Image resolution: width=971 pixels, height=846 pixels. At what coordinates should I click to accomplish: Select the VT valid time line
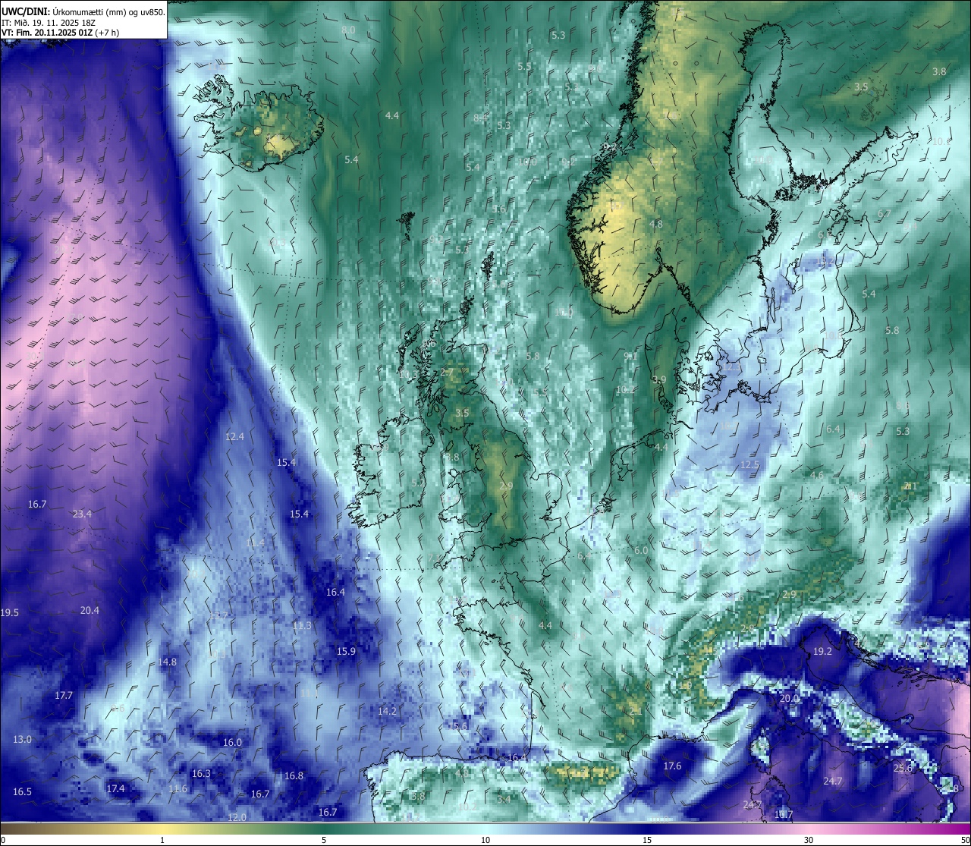pyautogui.click(x=61, y=33)
